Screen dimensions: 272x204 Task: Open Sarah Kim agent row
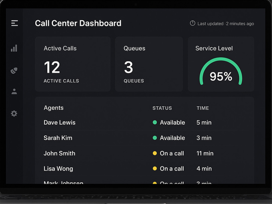144,138
